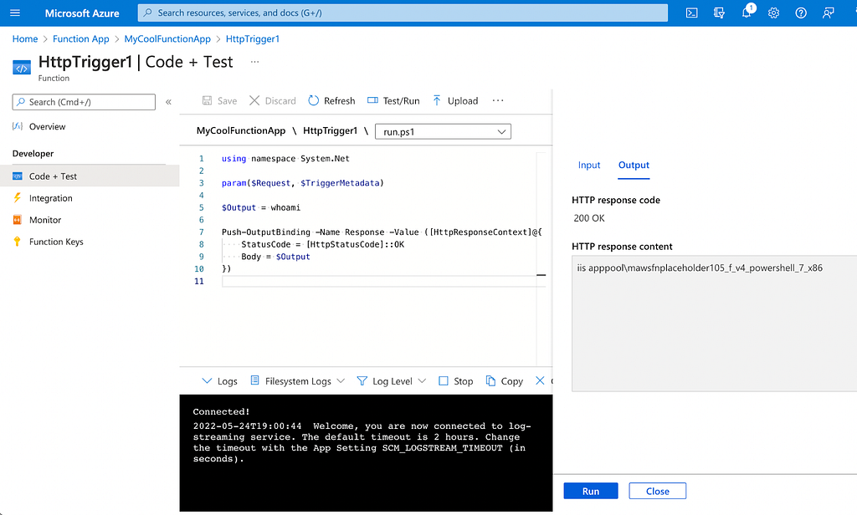
Task: Click 'StatusCode = [HttpStatusCode]::OK' line
Action: [322, 244]
